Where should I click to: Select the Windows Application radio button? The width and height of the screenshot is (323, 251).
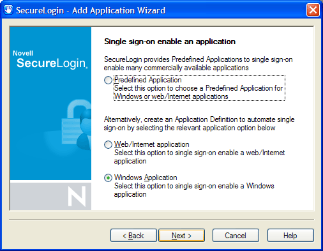[x=108, y=178]
